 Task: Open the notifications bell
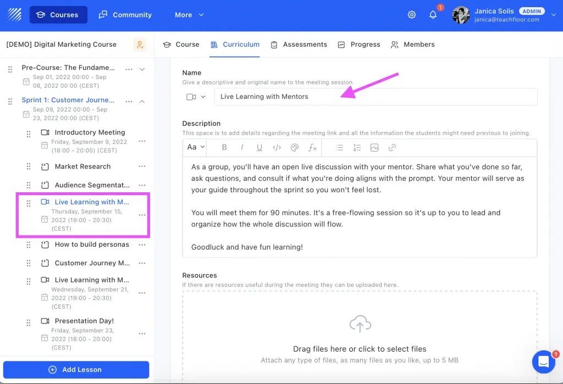tap(433, 15)
